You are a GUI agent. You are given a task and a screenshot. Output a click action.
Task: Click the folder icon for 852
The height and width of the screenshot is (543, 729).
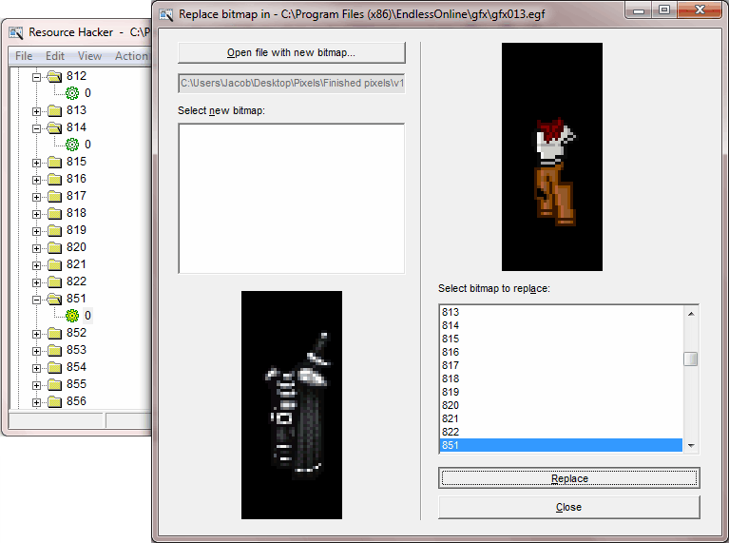pyautogui.click(x=54, y=333)
